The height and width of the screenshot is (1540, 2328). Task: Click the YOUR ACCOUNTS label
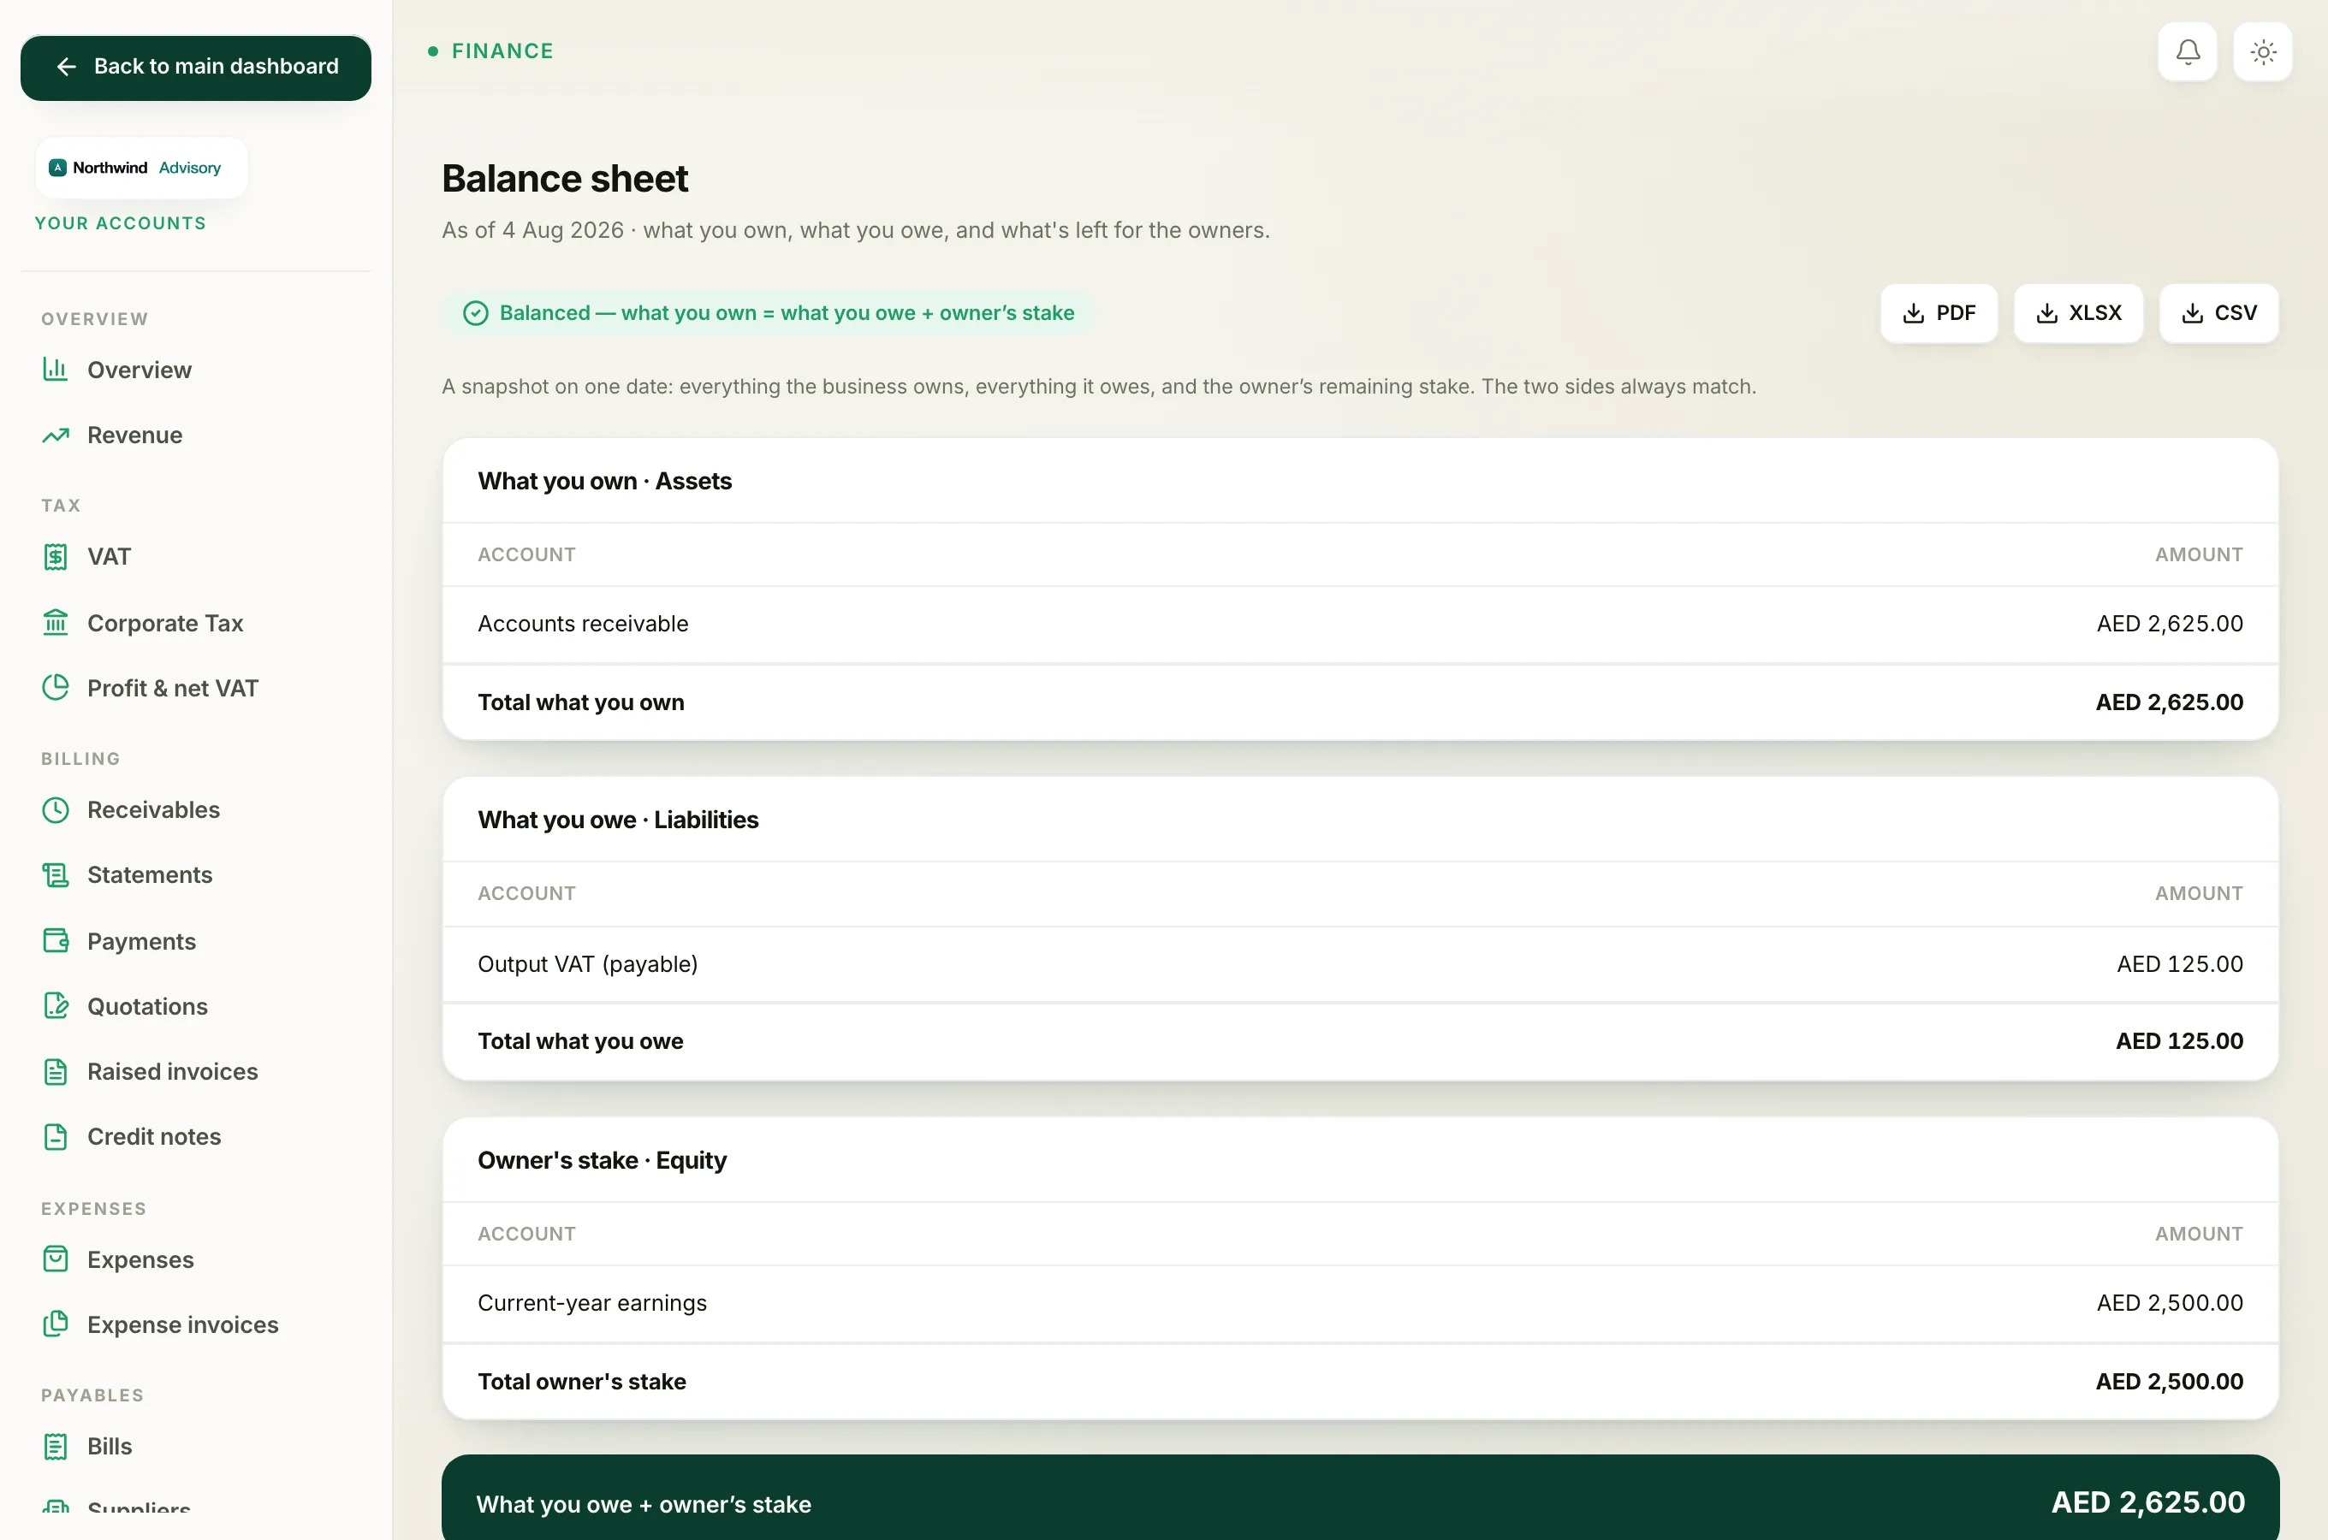click(x=120, y=224)
